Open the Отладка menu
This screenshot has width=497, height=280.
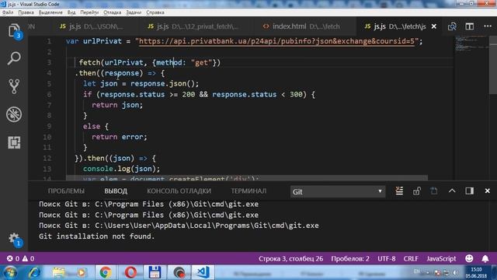(112, 12)
